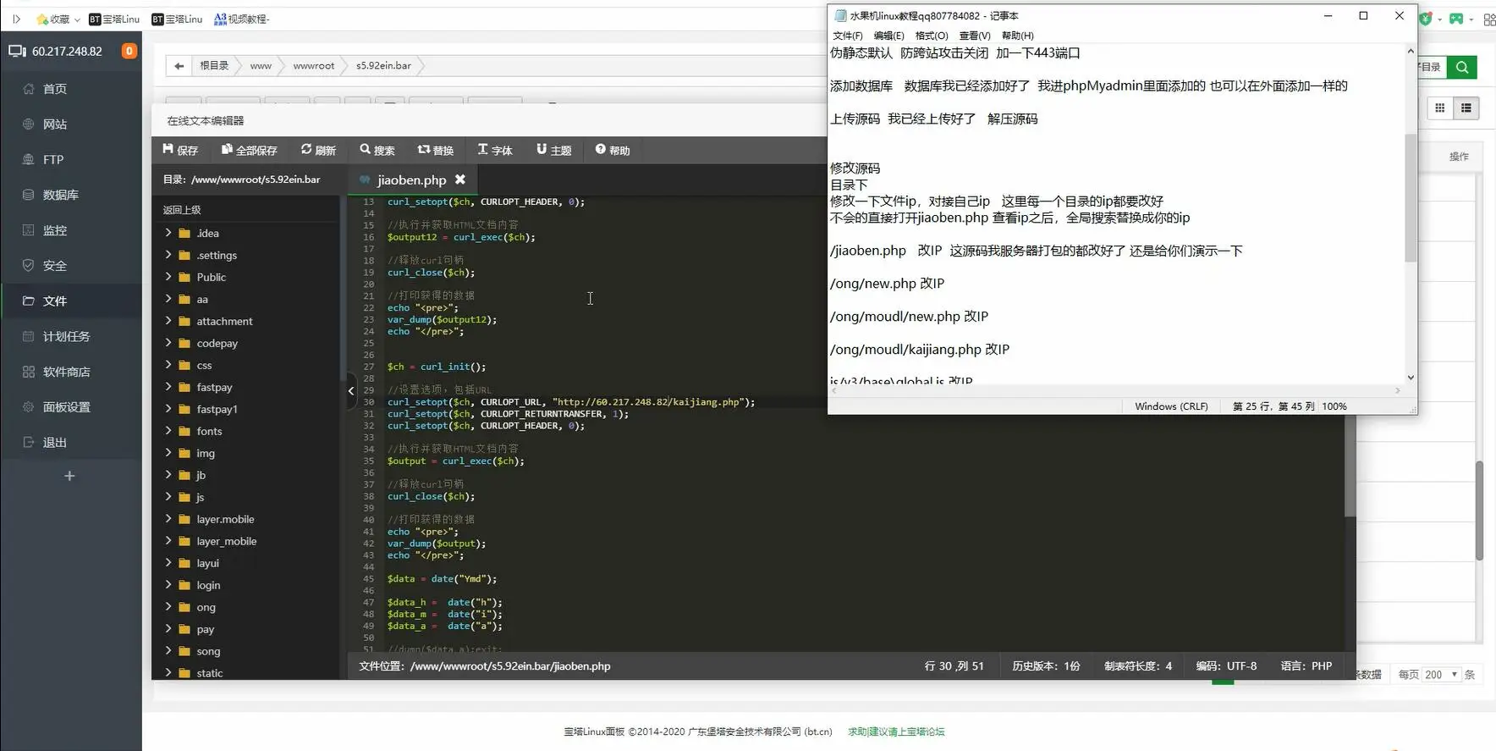This screenshot has width=1496, height=751.
Task: Click s5.92ein.bar in the path breadcrumb
Action: (383, 65)
